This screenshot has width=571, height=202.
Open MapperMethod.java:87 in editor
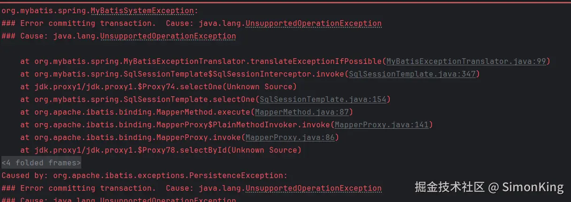click(x=302, y=112)
